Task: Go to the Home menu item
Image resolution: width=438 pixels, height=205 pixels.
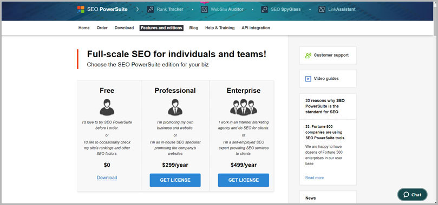Action: (84, 28)
